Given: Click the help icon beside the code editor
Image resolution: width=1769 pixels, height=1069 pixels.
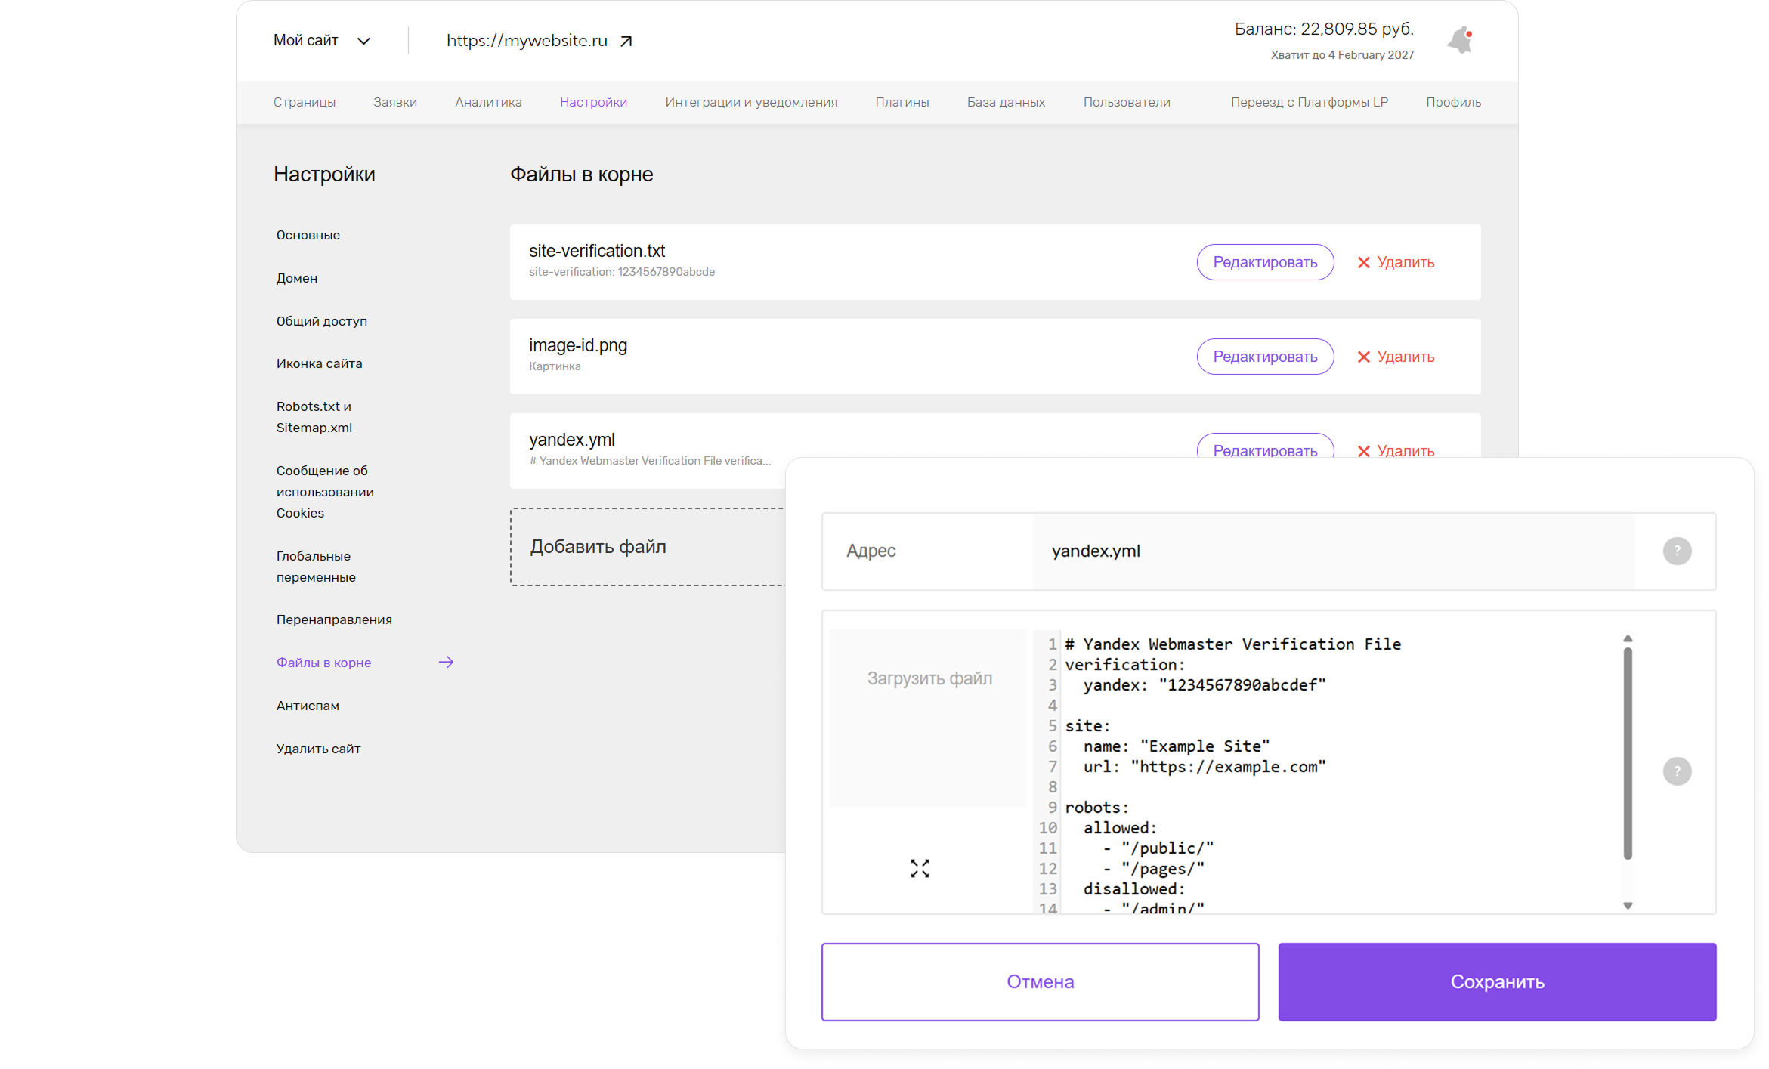Looking at the screenshot, I should pos(1676,771).
